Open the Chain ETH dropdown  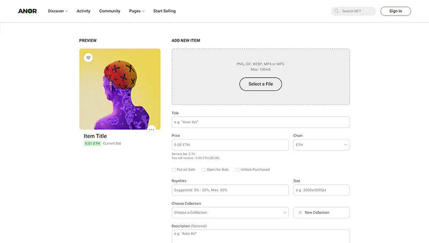[x=321, y=145]
